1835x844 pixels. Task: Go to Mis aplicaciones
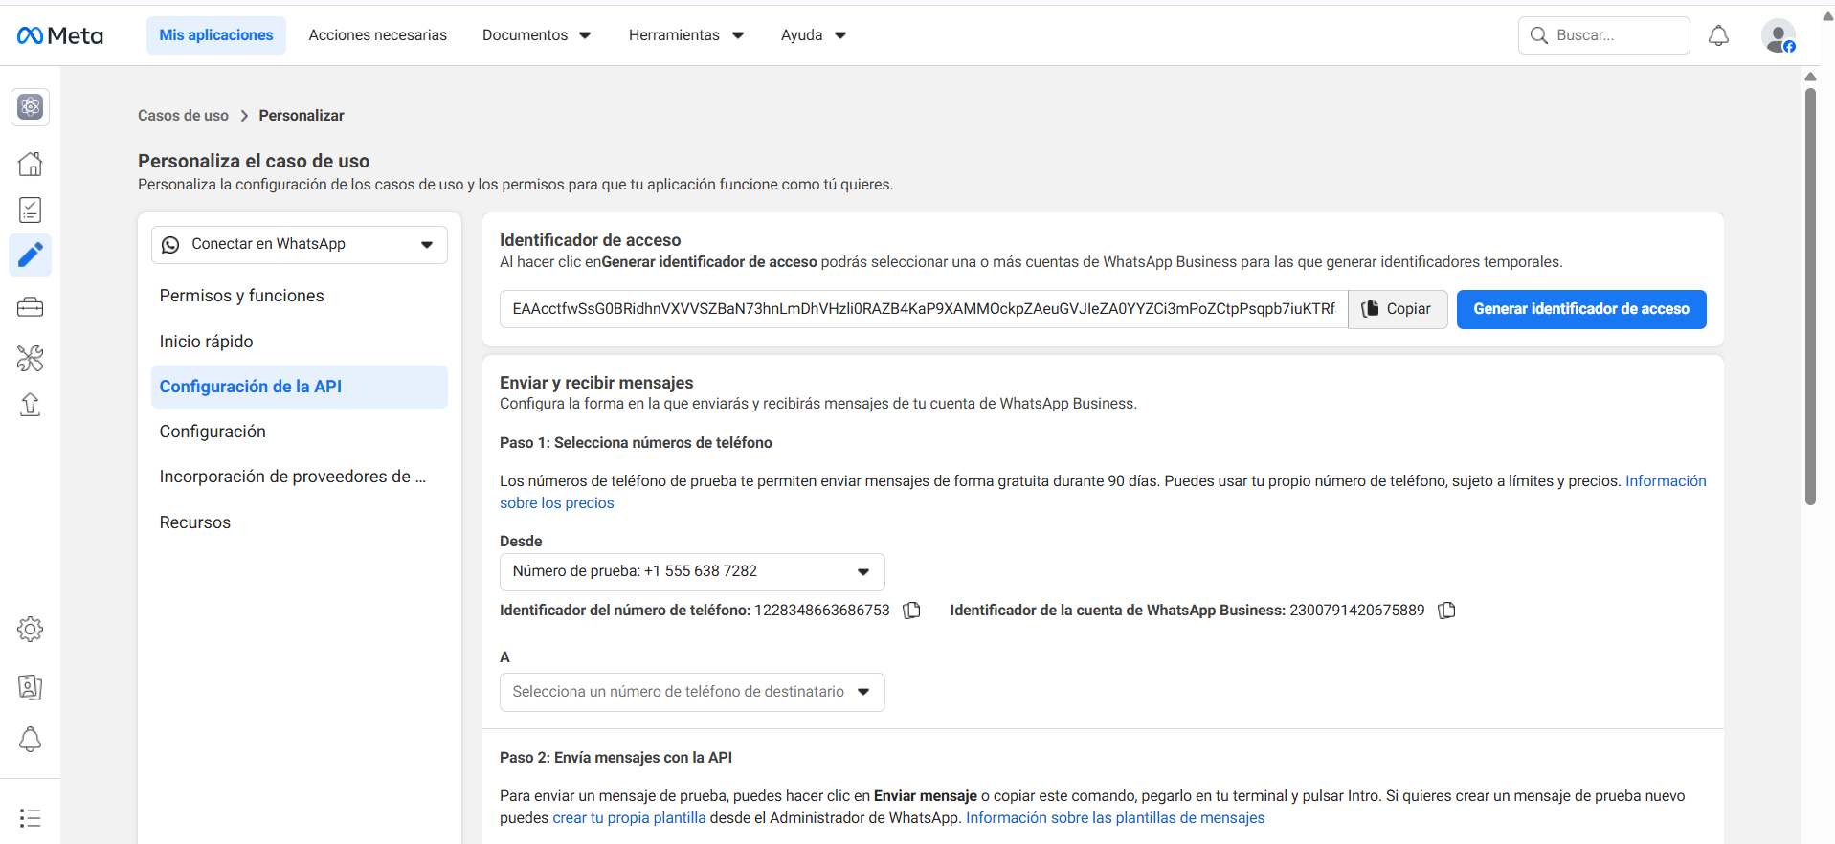216,35
